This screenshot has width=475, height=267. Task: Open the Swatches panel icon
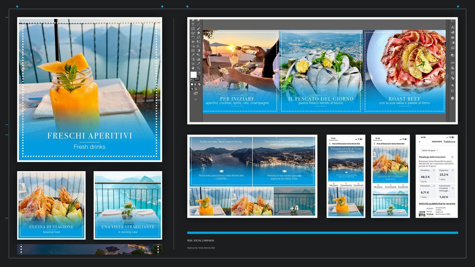coord(453,38)
